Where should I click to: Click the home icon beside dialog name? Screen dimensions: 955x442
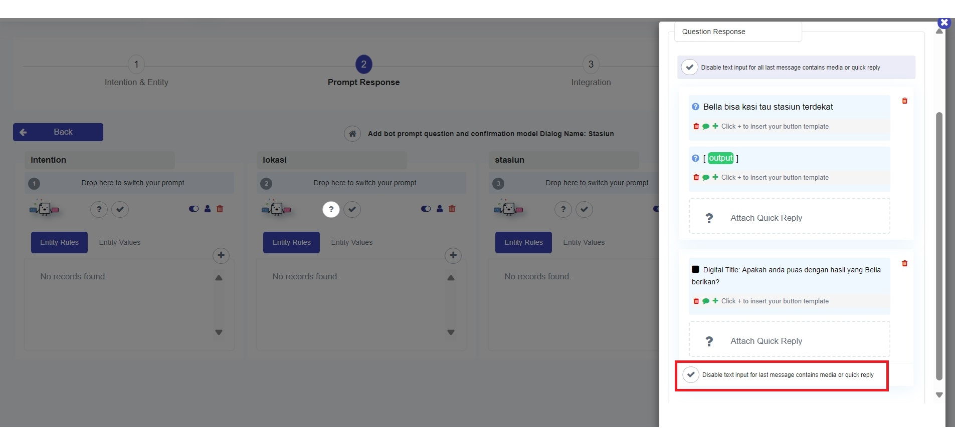(352, 134)
